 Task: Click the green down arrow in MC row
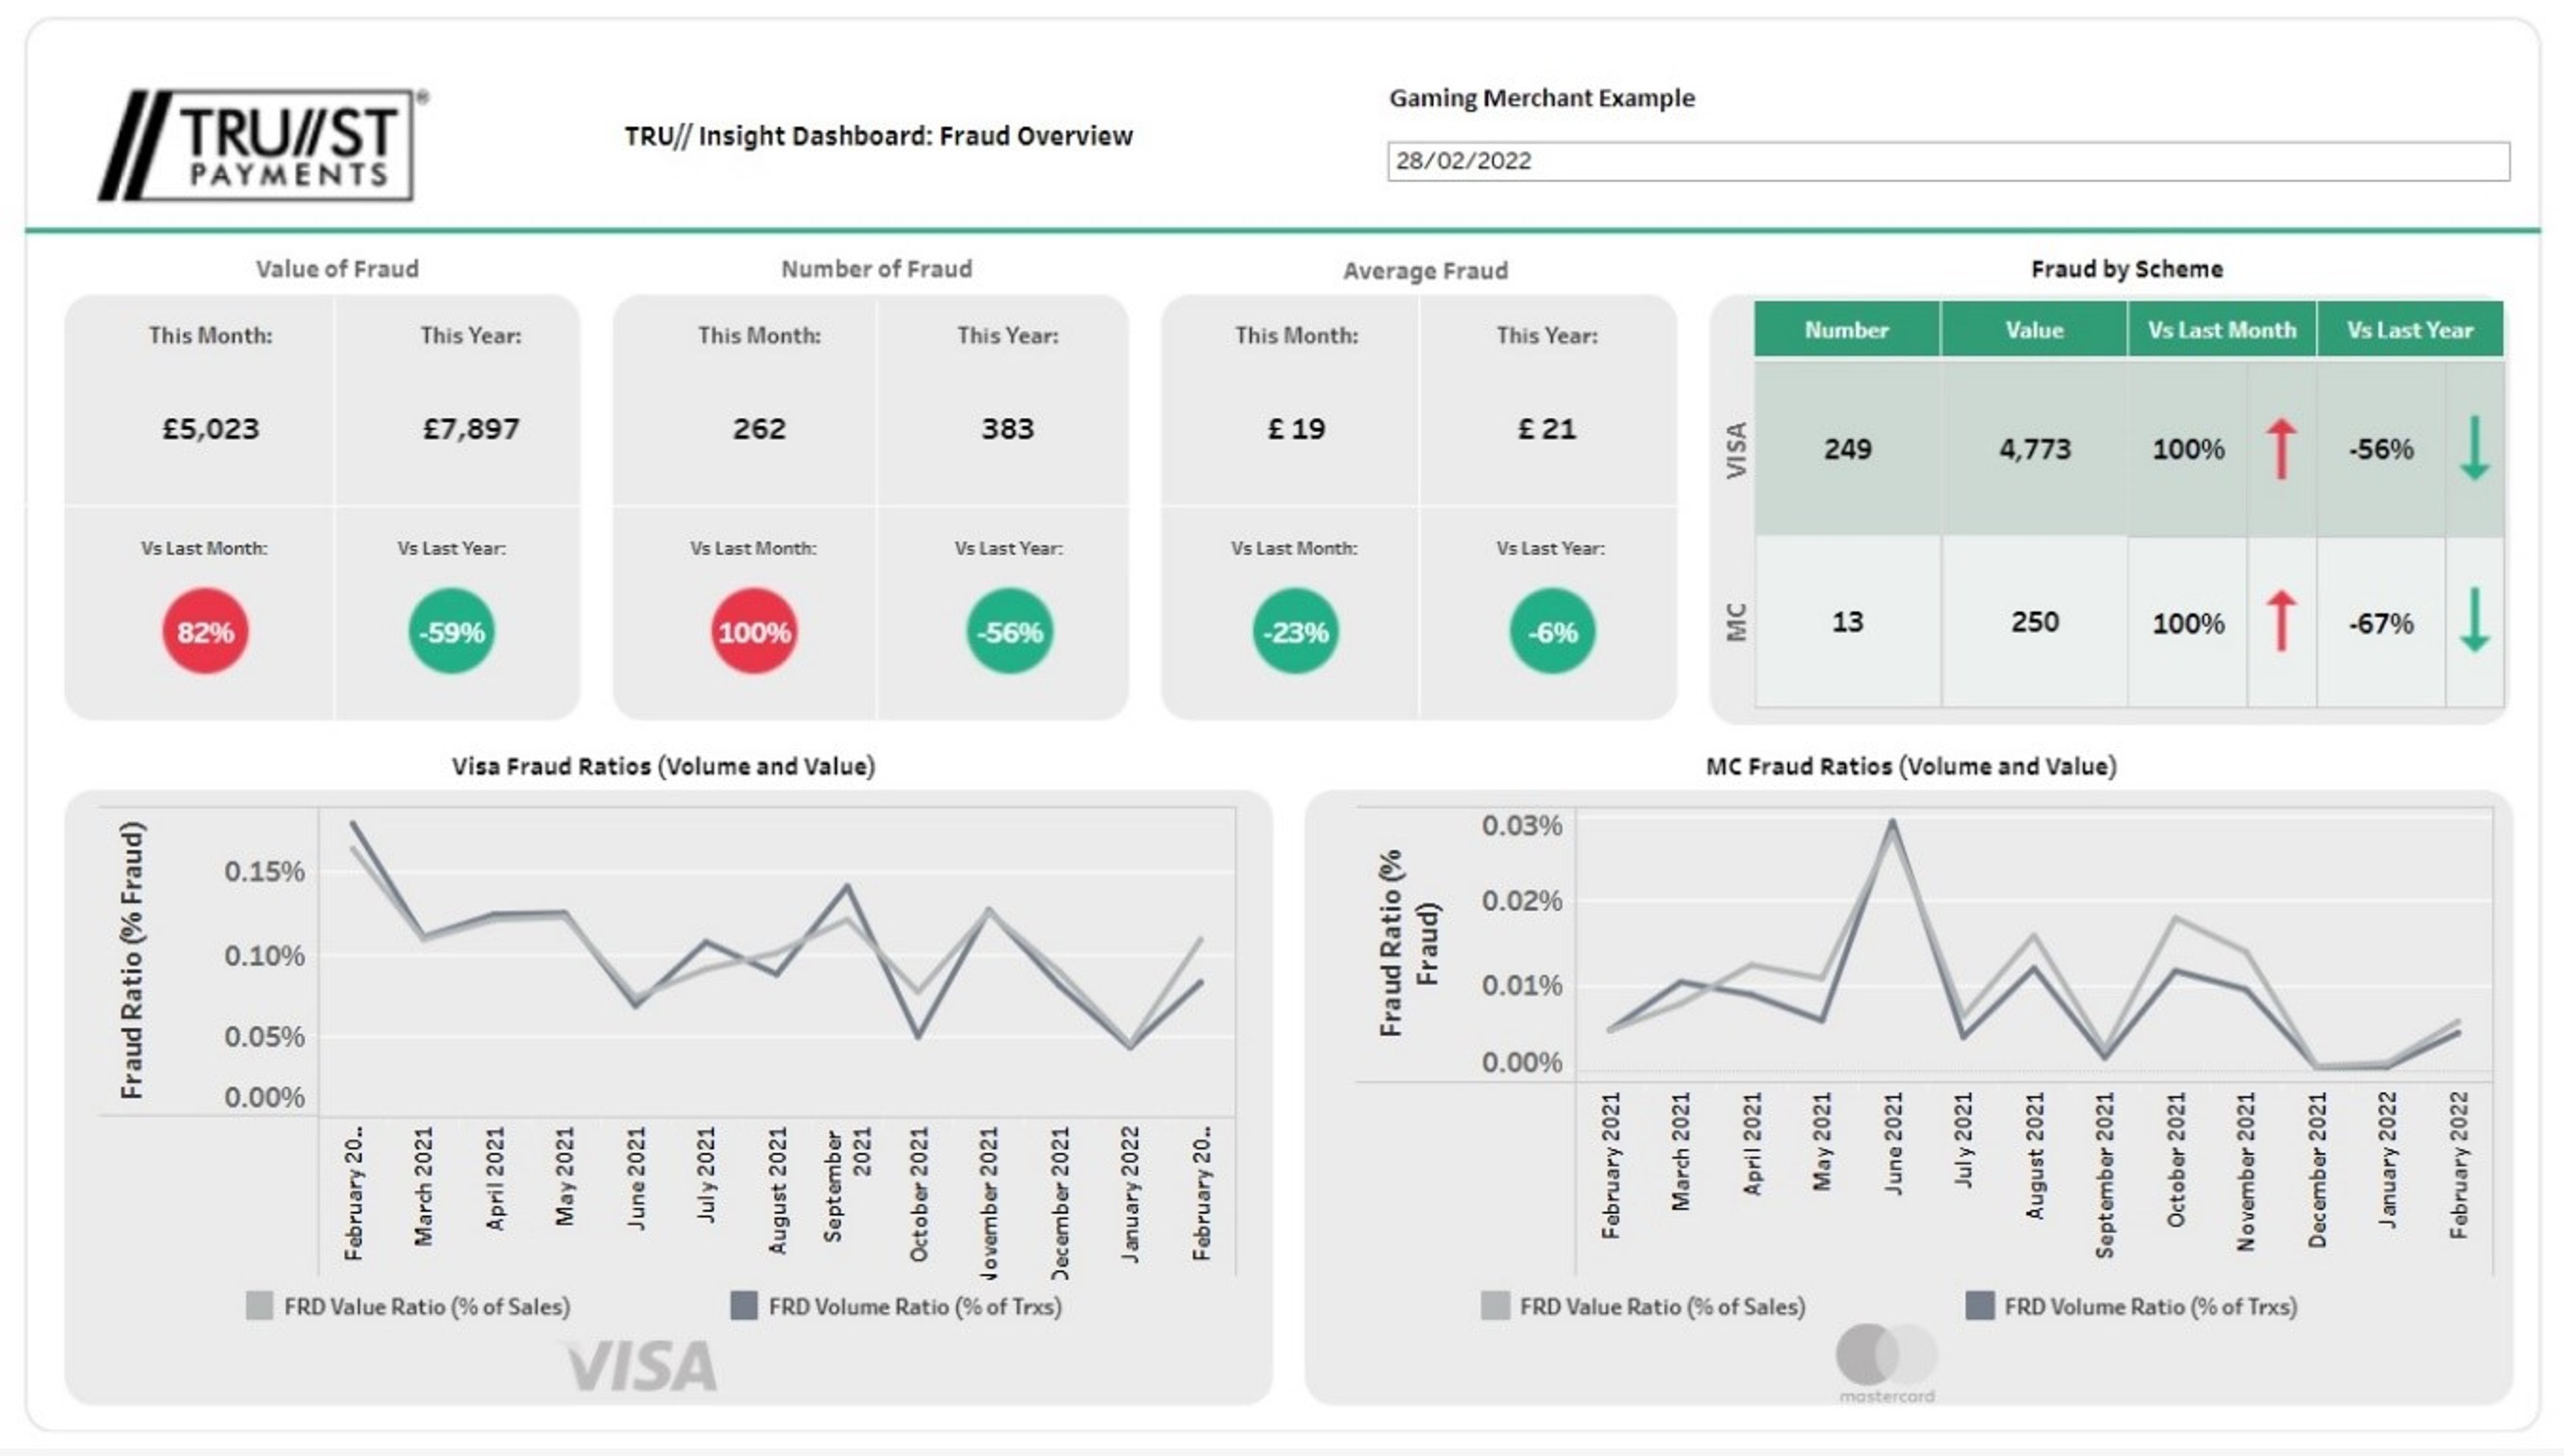[2474, 621]
